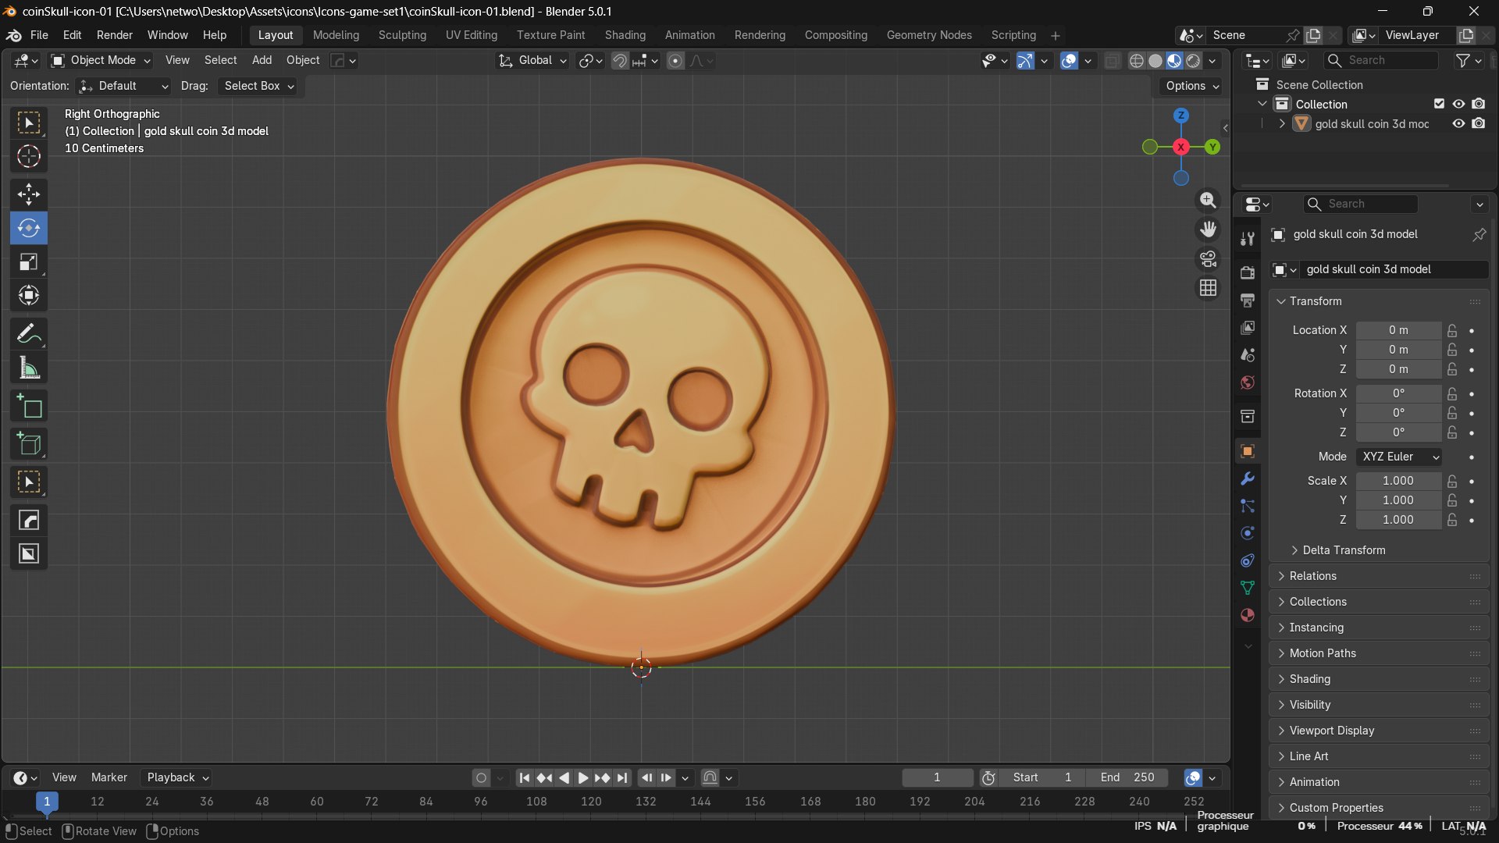
Task: Open the Object Mode dropdown
Action: pos(100,60)
